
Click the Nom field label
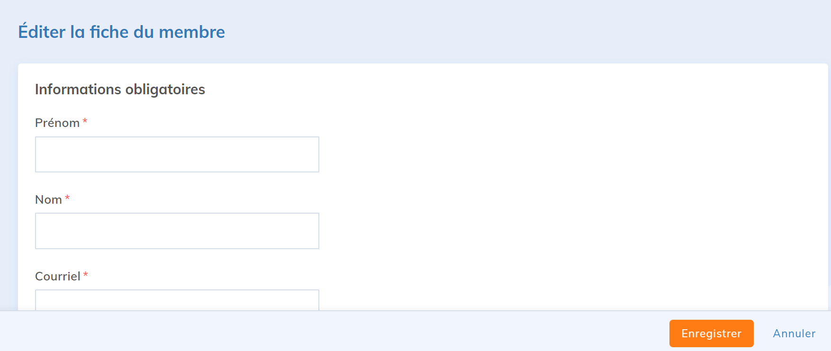pos(48,200)
